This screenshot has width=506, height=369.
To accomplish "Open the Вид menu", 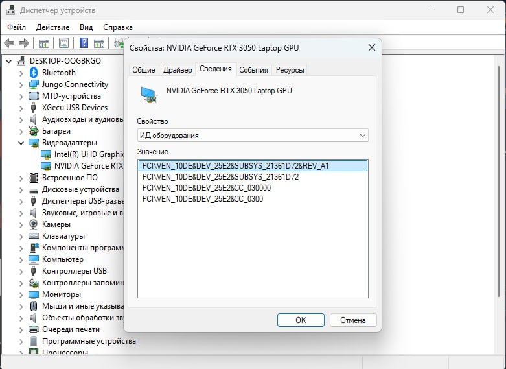I will coord(86,27).
